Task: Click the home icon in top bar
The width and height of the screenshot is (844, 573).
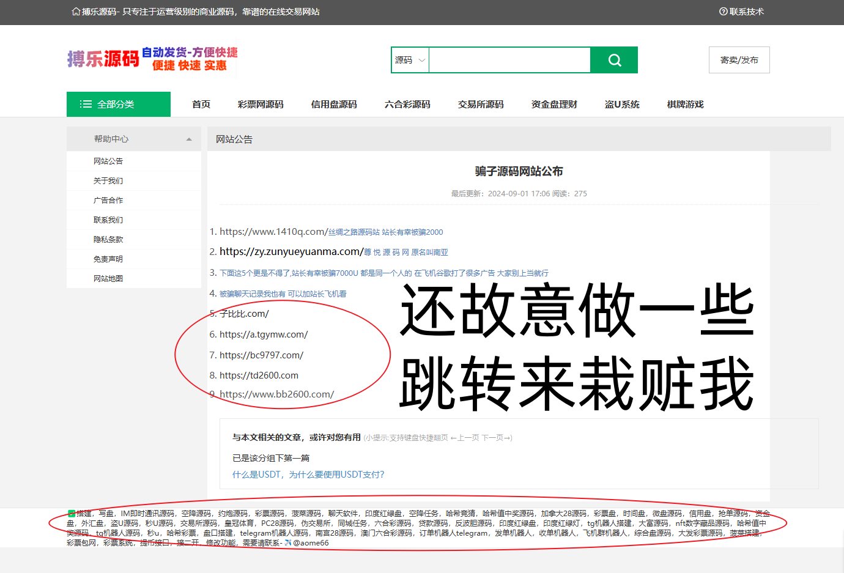Action: (76, 12)
